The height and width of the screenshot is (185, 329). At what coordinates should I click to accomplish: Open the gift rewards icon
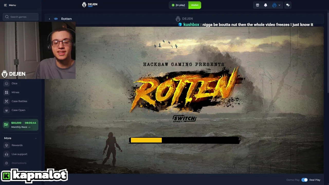click(x=257, y=5)
